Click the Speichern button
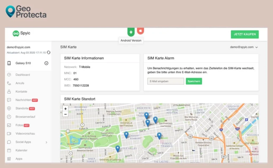Image resolution: width=273 pixels, height=168 pixels. [194, 81]
